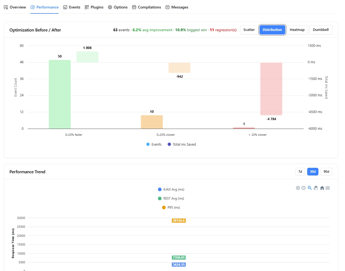Switch to the Heatmap chart view

tap(297, 30)
